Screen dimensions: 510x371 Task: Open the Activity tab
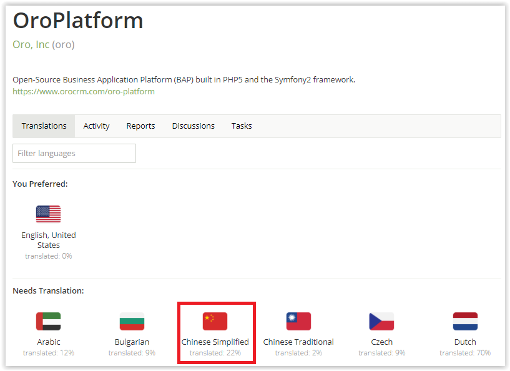coord(96,126)
